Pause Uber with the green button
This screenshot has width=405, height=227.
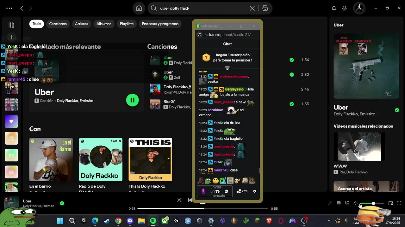[x=132, y=100]
